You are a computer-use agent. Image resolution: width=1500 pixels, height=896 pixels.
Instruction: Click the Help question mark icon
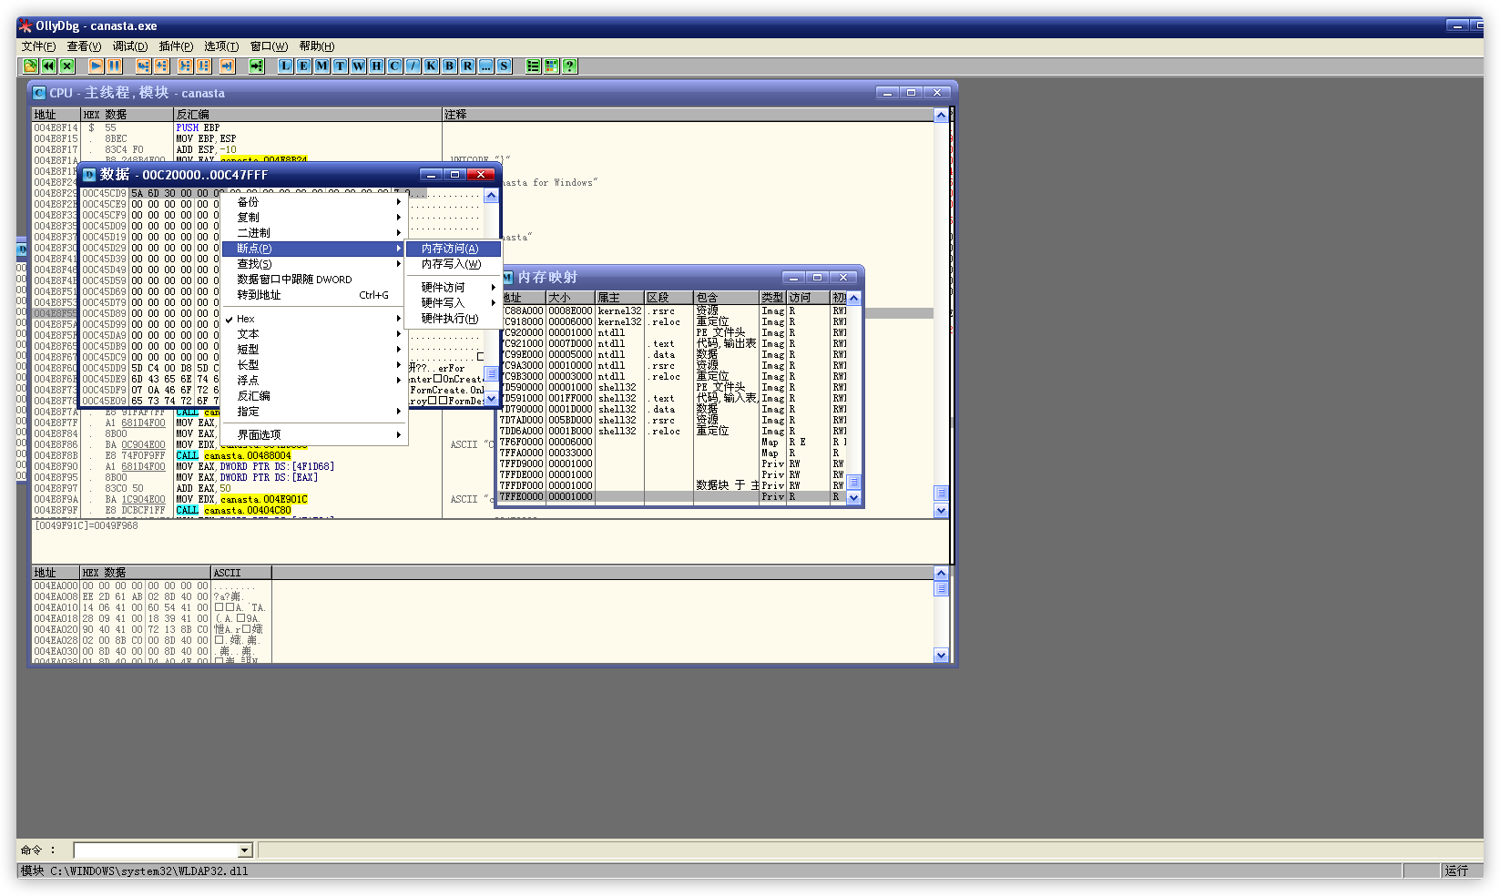point(569,66)
